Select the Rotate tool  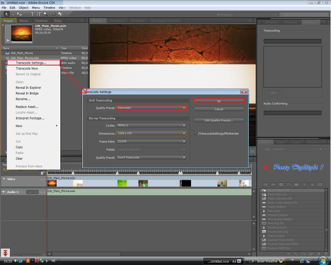tap(26, 14)
